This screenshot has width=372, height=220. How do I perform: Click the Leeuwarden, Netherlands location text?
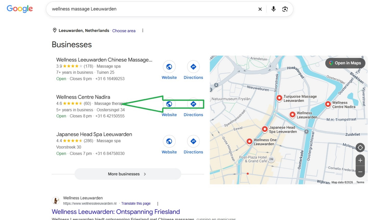pos(84,31)
